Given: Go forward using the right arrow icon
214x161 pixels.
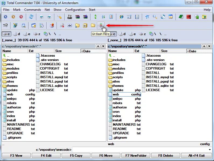Looking at the screenshot, I should (49, 17).
